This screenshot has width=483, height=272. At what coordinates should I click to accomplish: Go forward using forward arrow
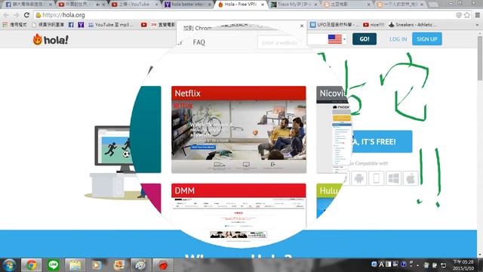point(17,15)
